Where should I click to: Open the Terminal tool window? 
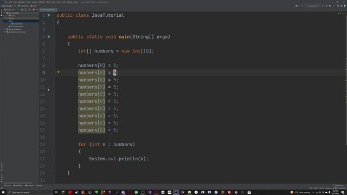(x=29, y=185)
